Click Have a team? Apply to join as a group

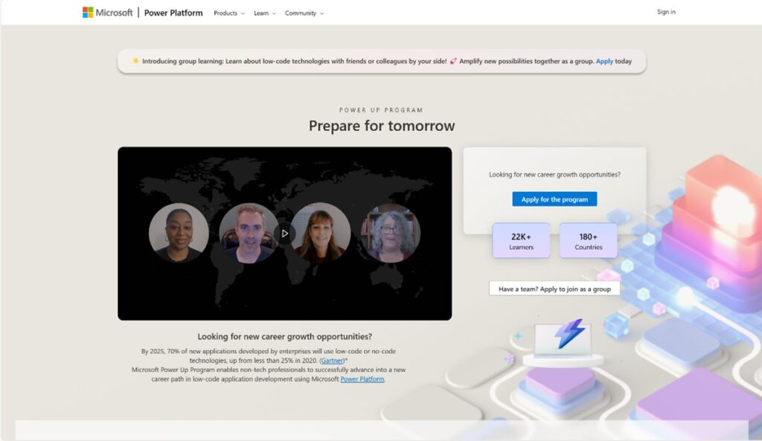click(x=554, y=288)
